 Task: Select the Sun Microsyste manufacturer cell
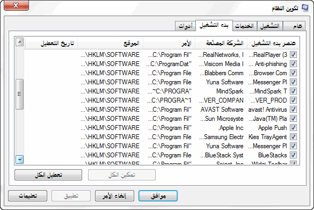click(222, 119)
